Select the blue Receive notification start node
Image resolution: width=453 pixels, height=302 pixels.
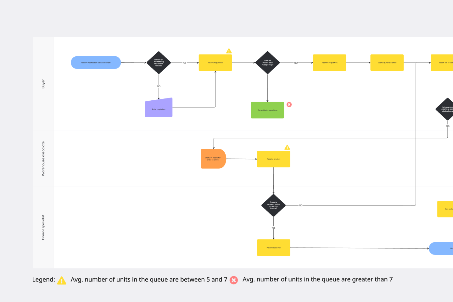click(x=96, y=63)
